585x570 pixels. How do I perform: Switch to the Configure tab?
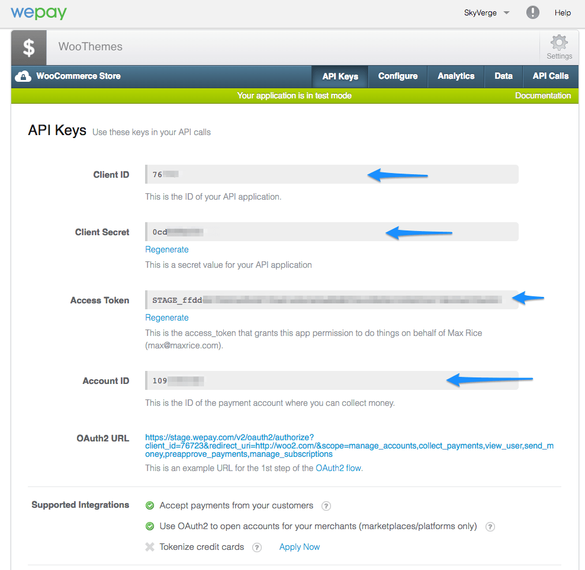click(397, 76)
